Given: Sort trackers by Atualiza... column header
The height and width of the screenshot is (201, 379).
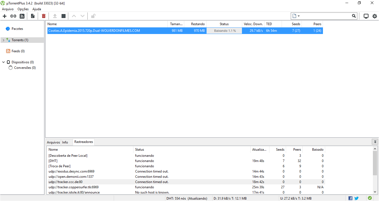Looking at the screenshot, I should (x=260, y=150).
